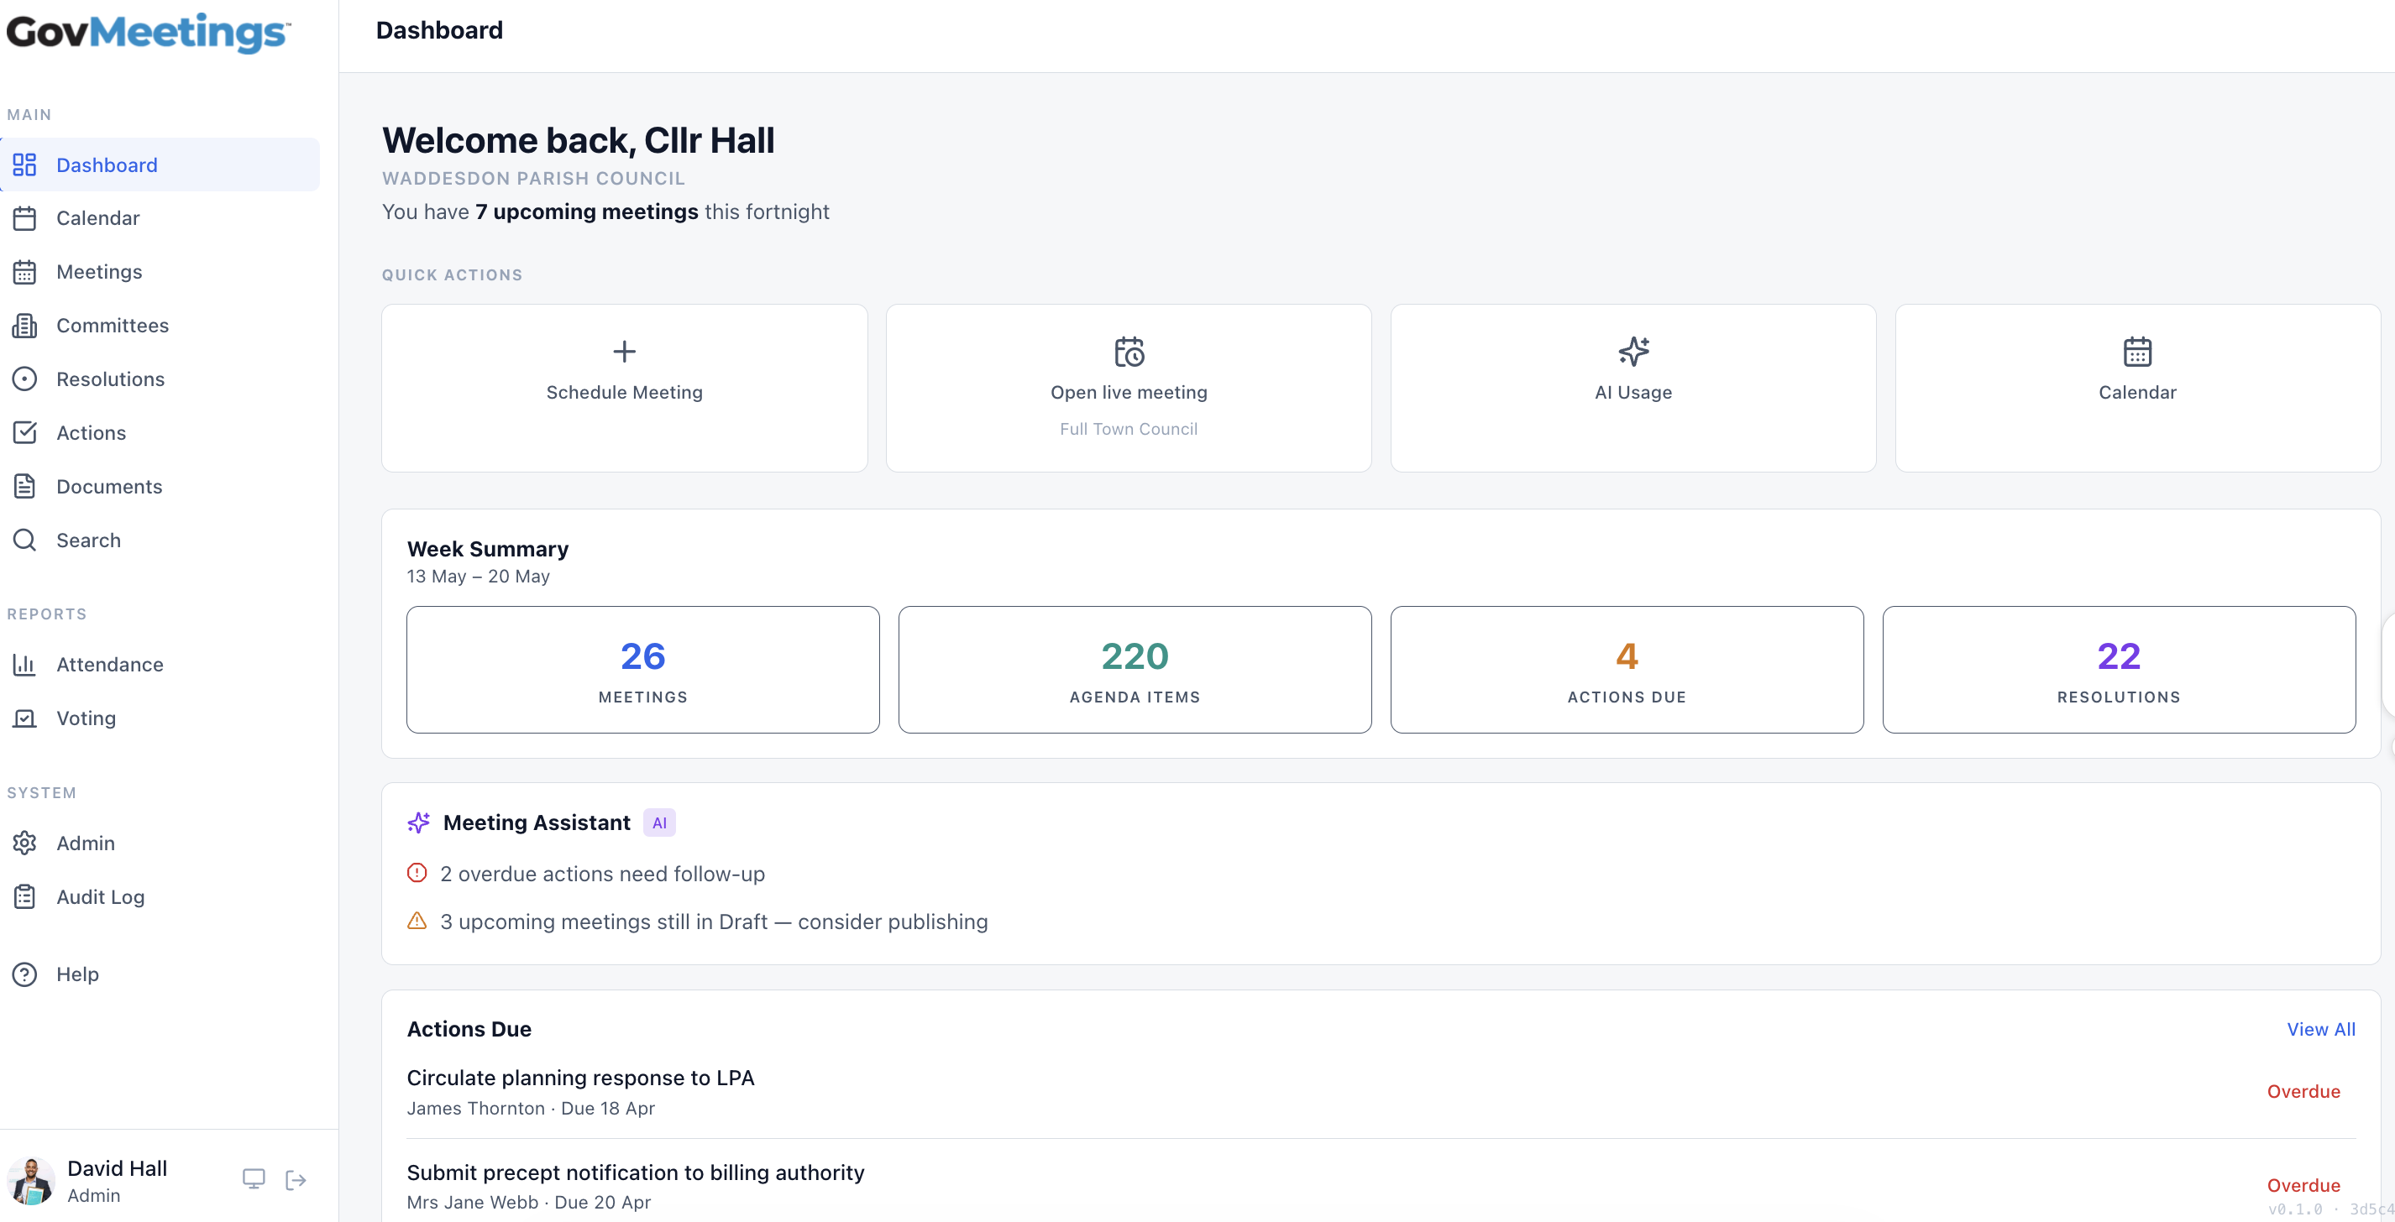This screenshot has width=2395, height=1222.
Task: Click '2 overdue actions need follow-up'
Action: coord(602,874)
